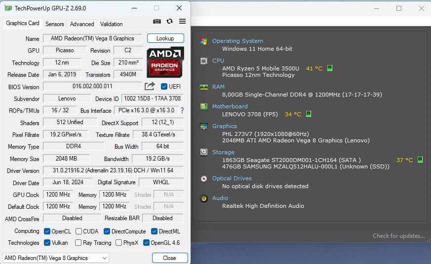The width and height of the screenshot is (431, 264).
Task: Open the RAM section link in Speccy
Action: (218, 87)
